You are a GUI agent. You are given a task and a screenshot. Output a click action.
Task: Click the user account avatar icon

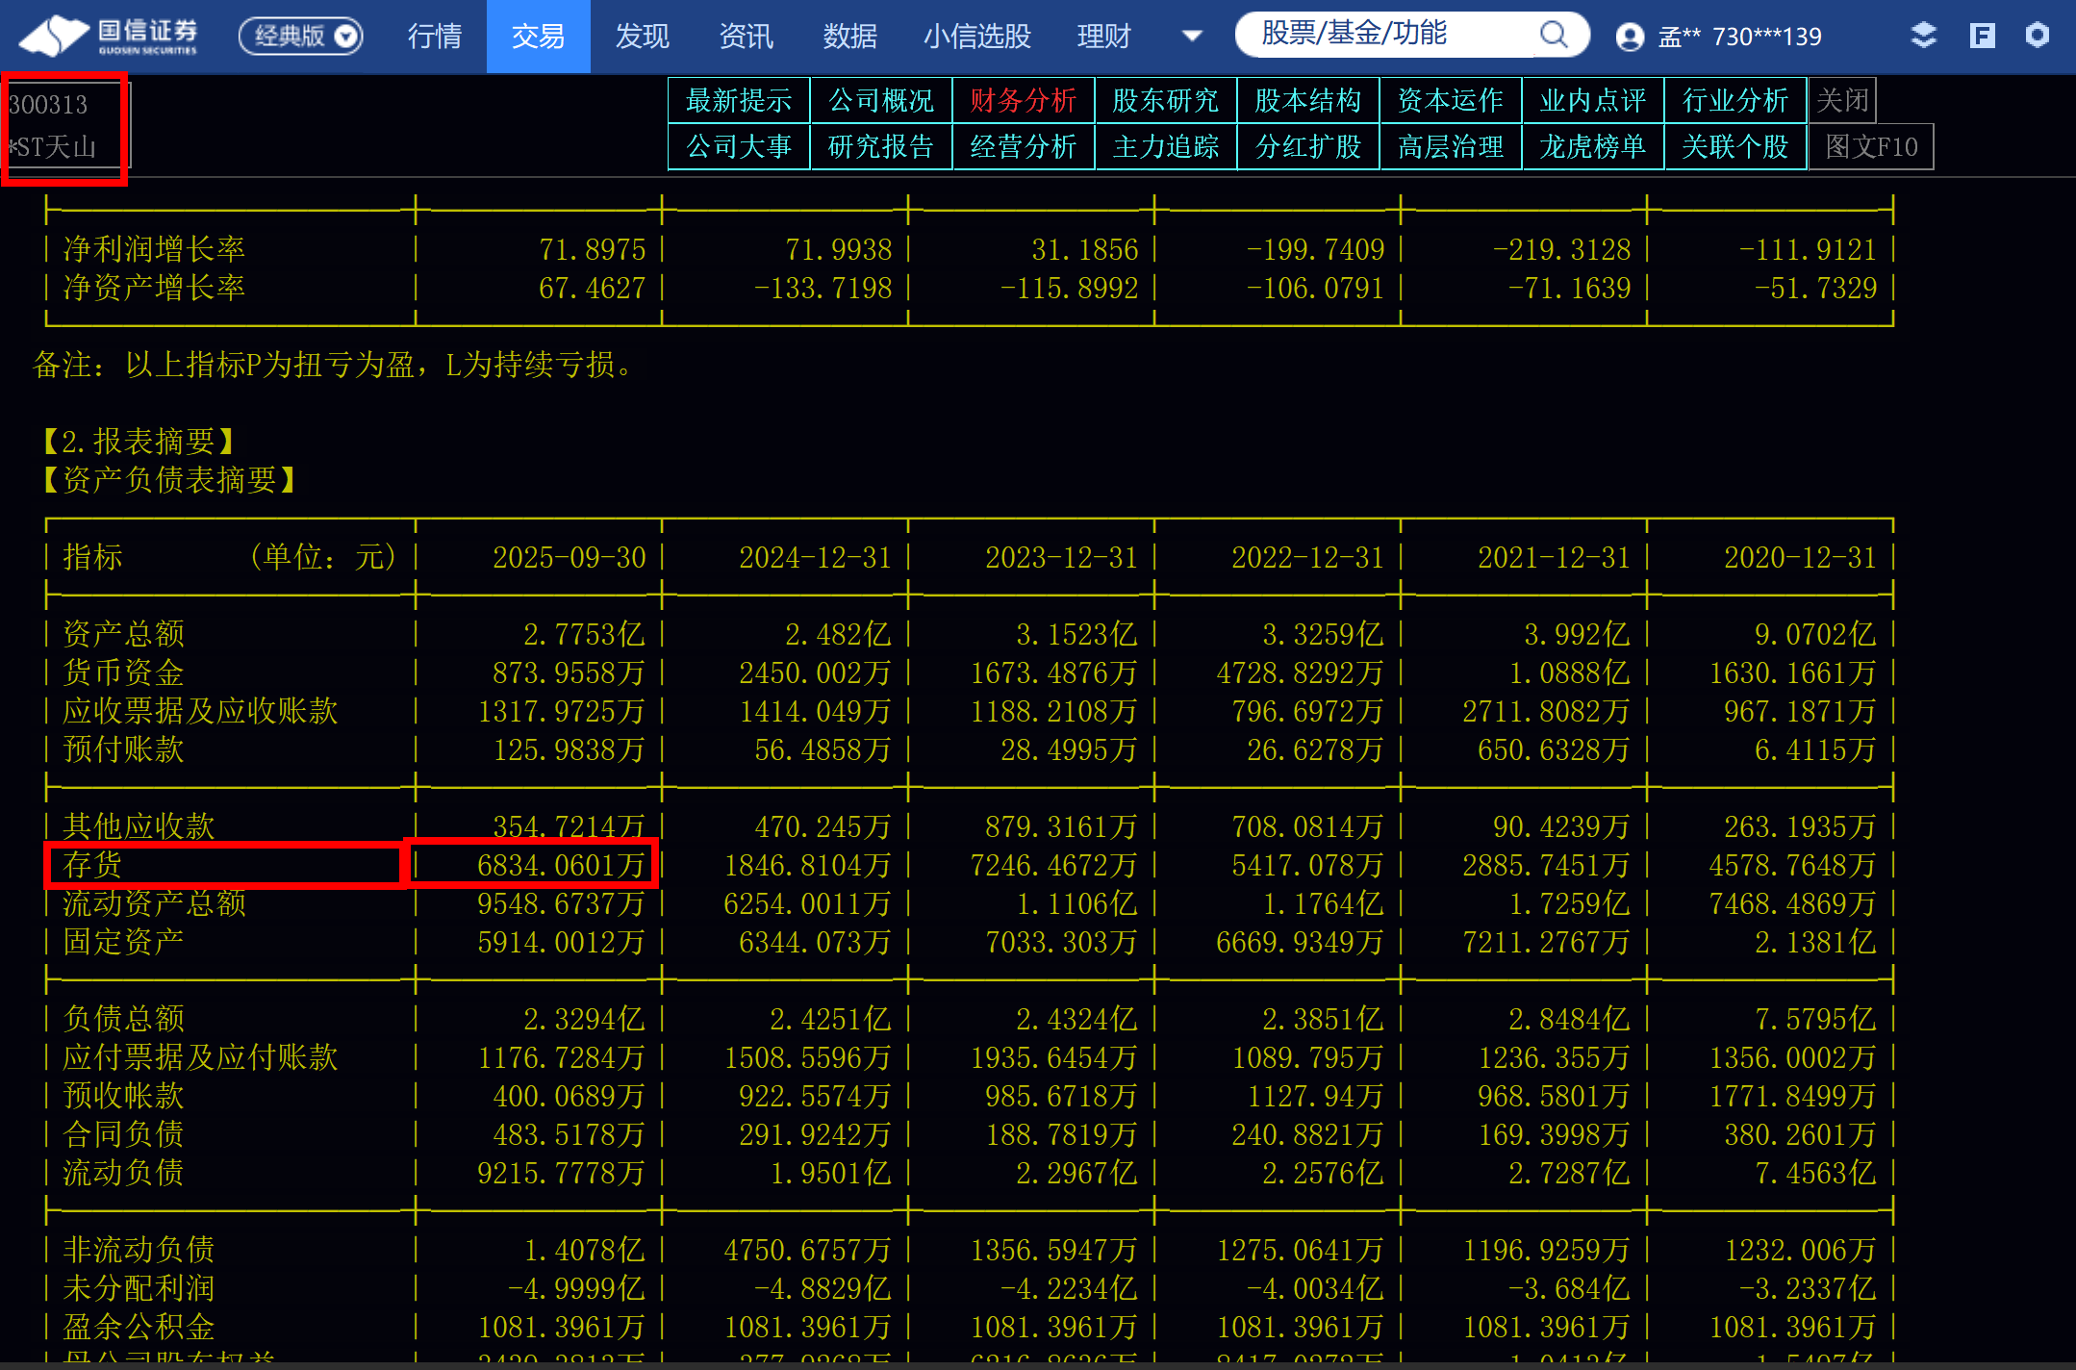[1629, 37]
